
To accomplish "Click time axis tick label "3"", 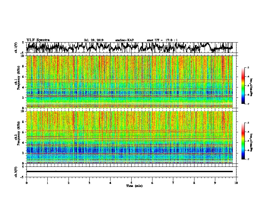I will pos(89,183).
